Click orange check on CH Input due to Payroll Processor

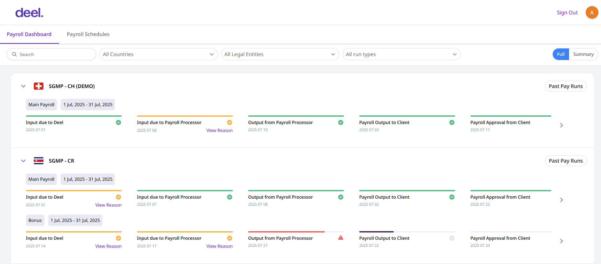pyautogui.click(x=230, y=122)
